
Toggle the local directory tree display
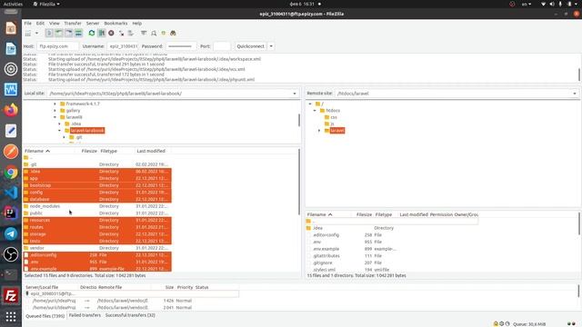[x=58, y=34]
